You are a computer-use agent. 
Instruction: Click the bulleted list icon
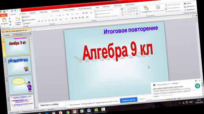coord(72,14)
